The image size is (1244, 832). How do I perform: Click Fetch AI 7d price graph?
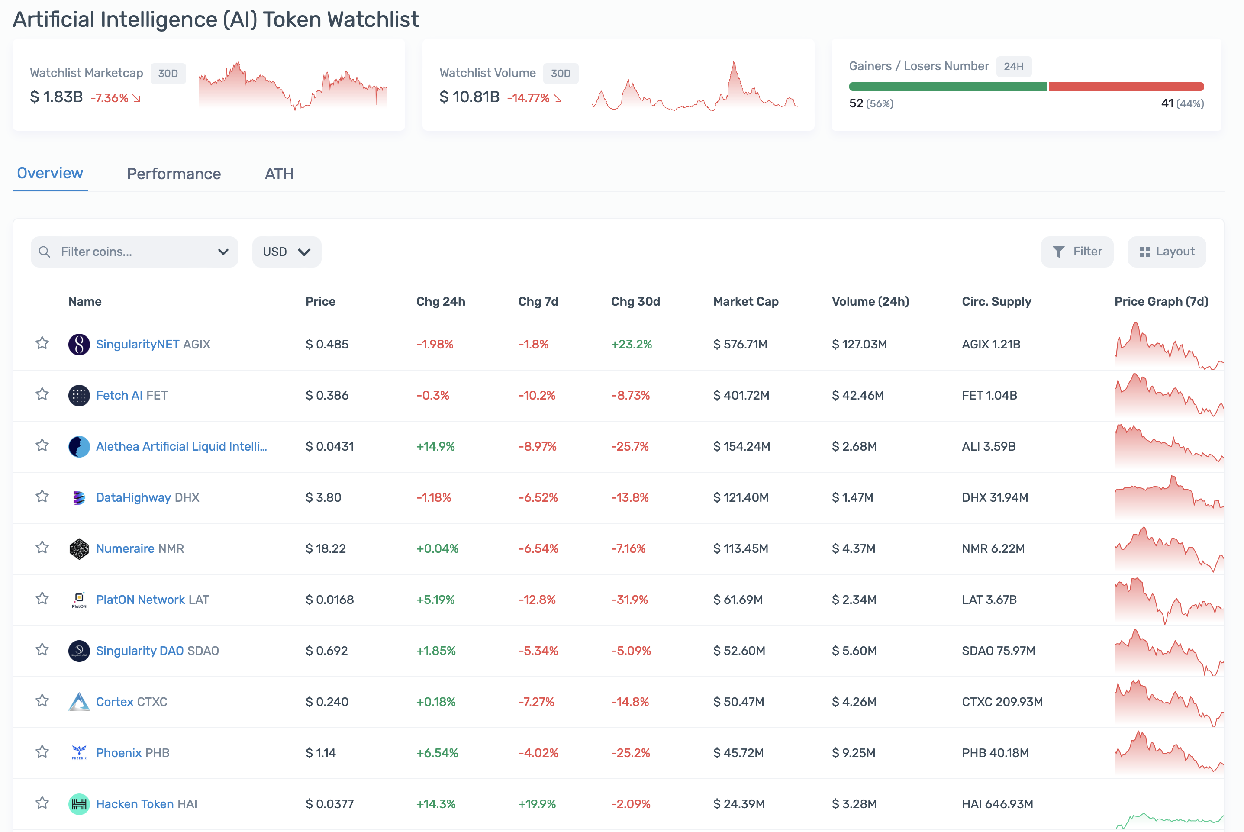(1169, 395)
